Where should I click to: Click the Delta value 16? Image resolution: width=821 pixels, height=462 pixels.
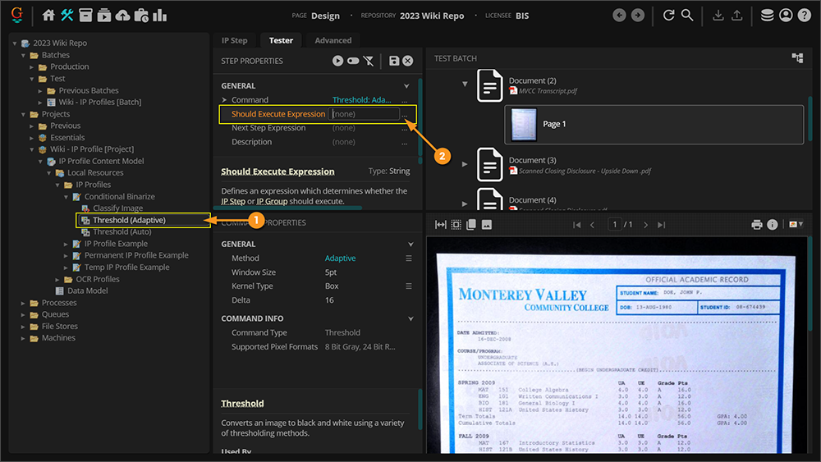[329, 300]
